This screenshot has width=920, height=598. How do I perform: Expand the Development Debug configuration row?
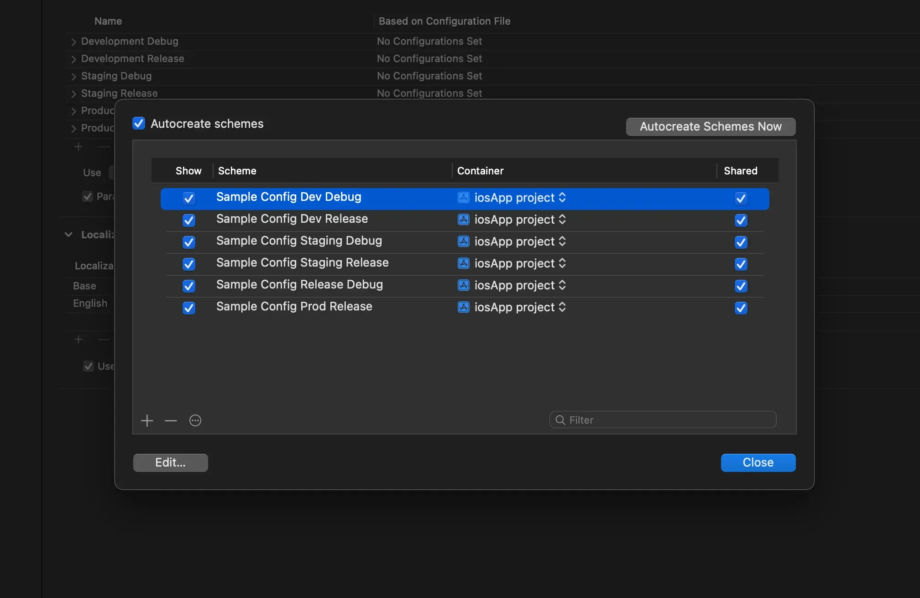[x=73, y=42]
